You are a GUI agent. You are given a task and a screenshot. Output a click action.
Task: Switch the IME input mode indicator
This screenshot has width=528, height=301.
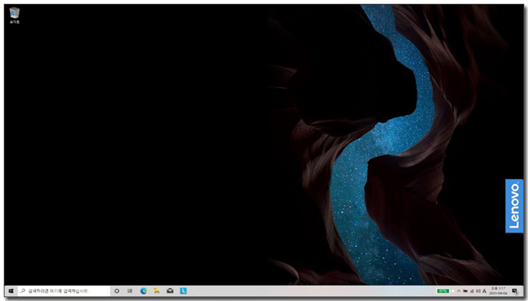[x=484, y=291]
